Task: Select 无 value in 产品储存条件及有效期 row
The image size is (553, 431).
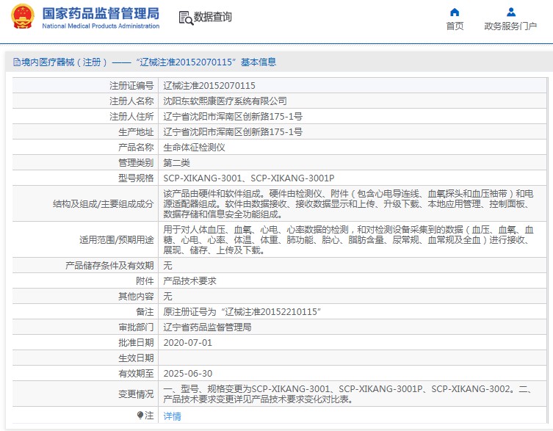Action: [x=167, y=266]
